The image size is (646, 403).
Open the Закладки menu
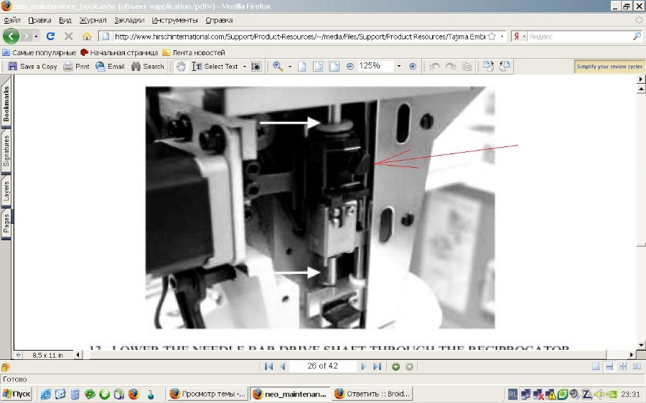pyautogui.click(x=128, y=20)
